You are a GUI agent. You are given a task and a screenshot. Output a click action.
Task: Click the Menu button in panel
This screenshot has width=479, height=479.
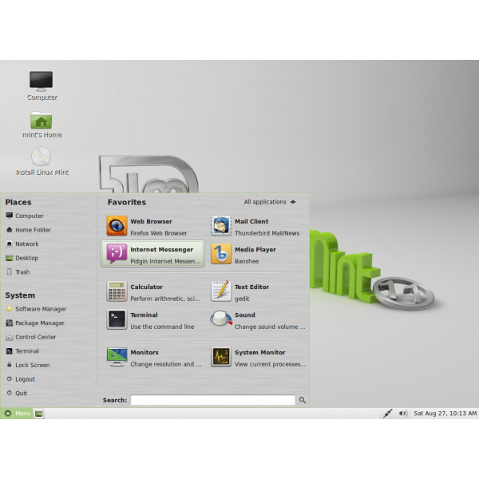click(18, 414)
